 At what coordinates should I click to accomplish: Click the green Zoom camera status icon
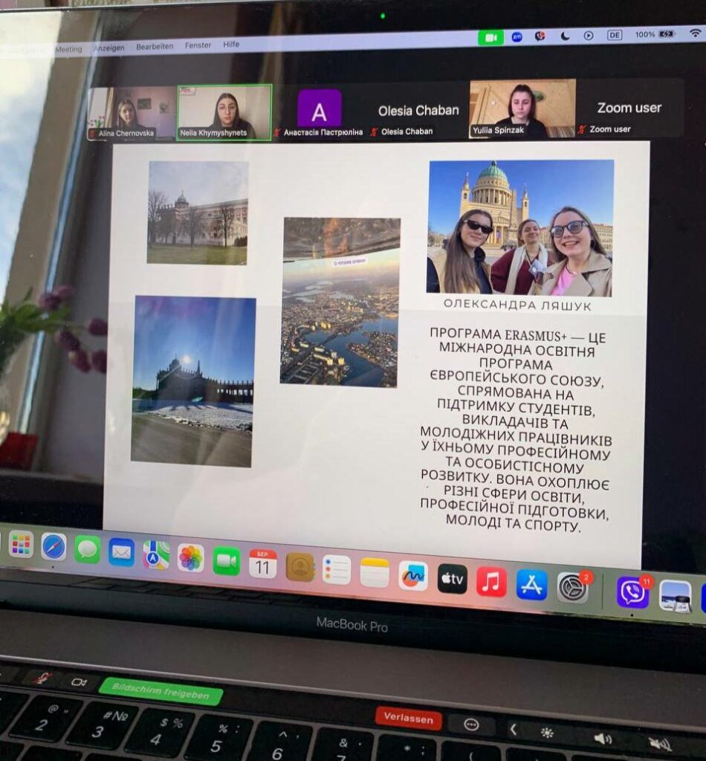click(x=490, y=37)
